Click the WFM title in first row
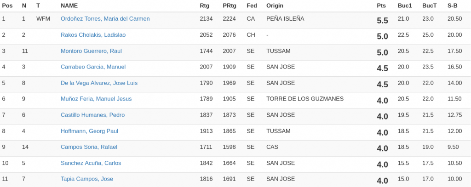The image size is (471, 187). pos(43,19)
